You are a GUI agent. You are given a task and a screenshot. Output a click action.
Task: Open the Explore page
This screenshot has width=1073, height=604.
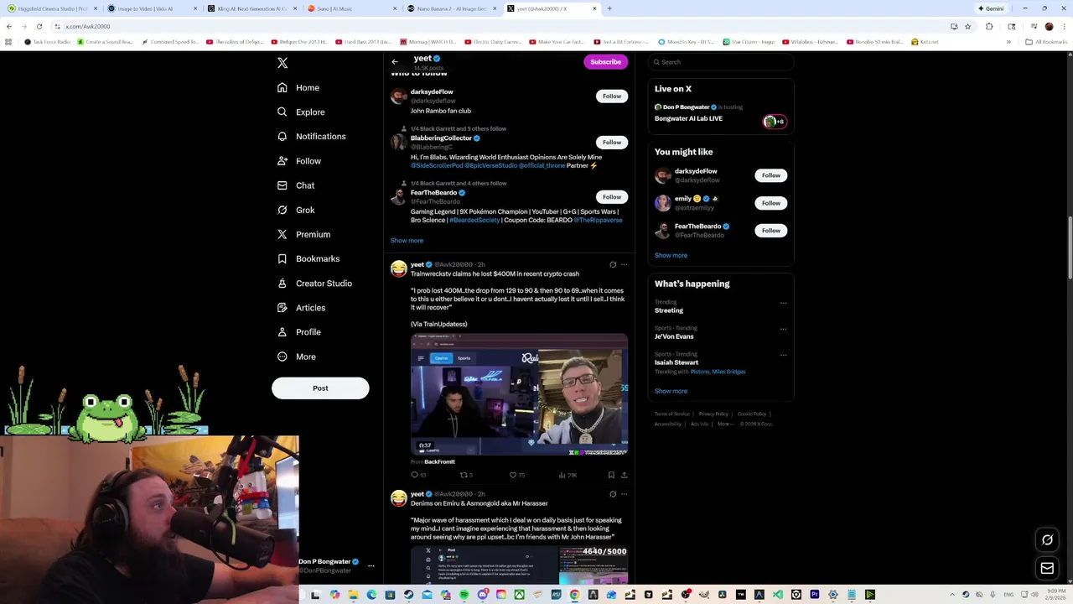[x=301, y=112]
